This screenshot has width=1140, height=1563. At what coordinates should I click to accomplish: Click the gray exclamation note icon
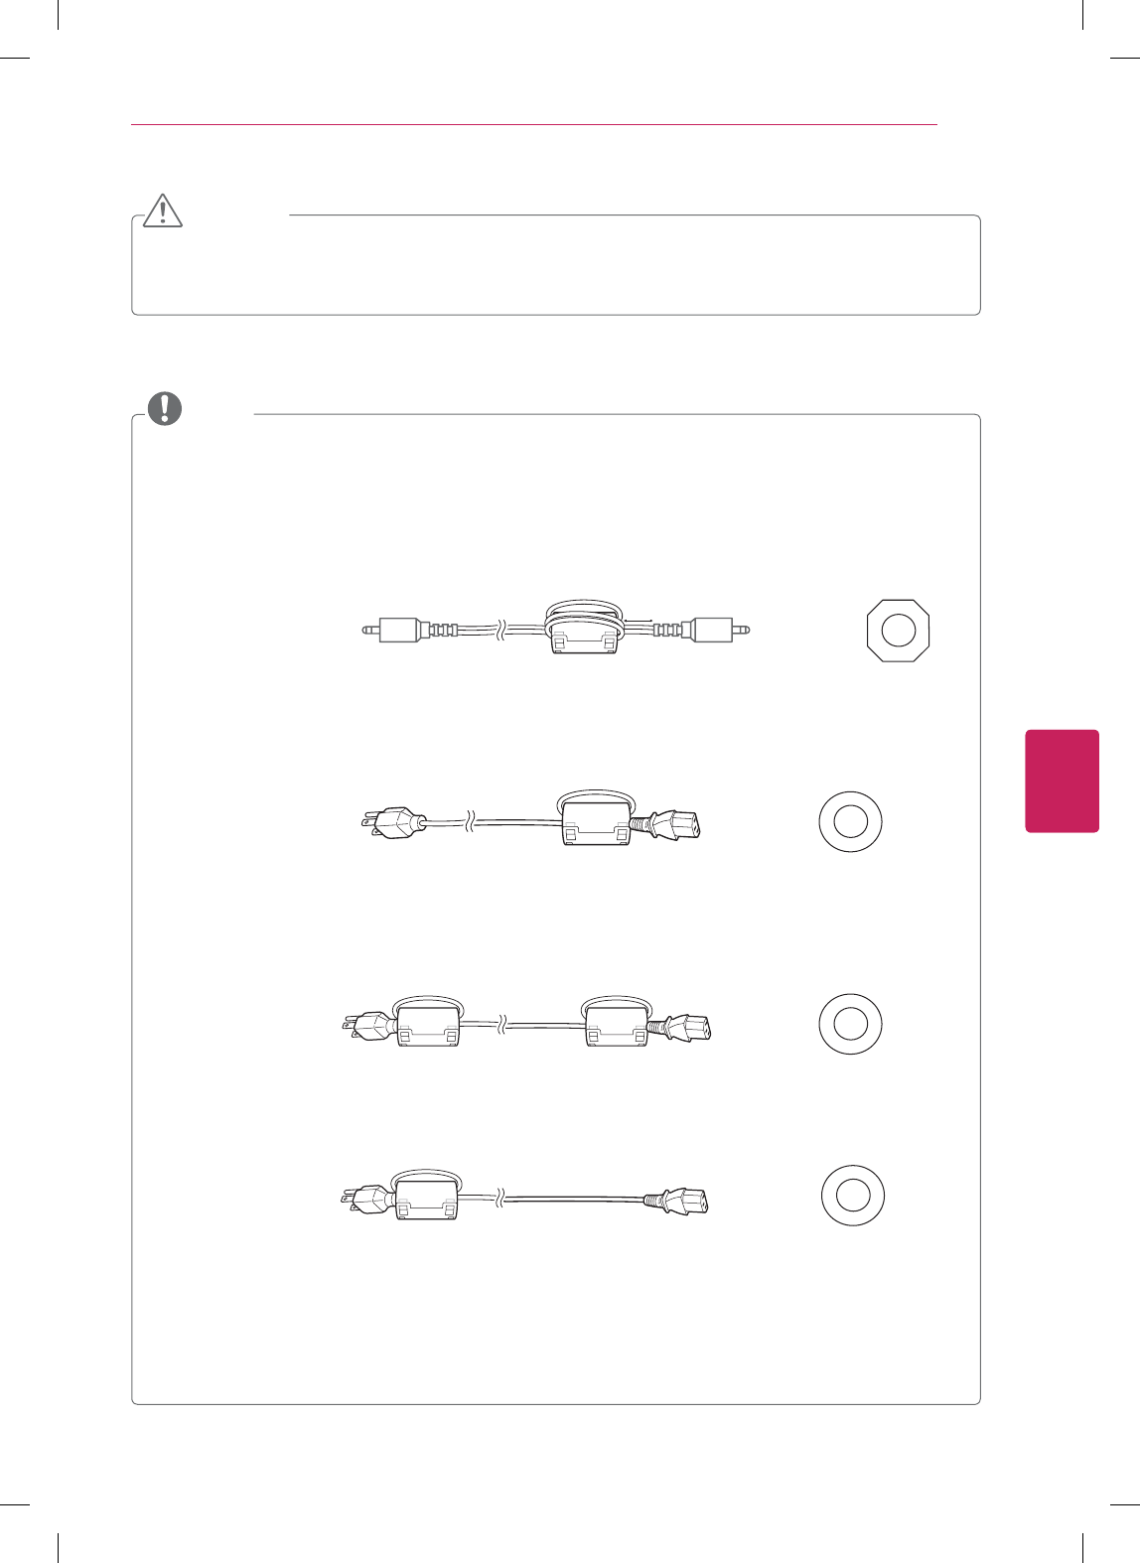point(165,408)
